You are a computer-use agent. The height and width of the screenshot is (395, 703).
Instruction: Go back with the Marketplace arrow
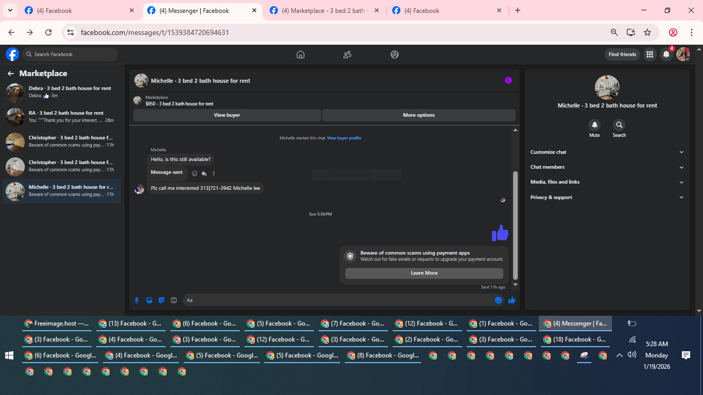(10, 74)
